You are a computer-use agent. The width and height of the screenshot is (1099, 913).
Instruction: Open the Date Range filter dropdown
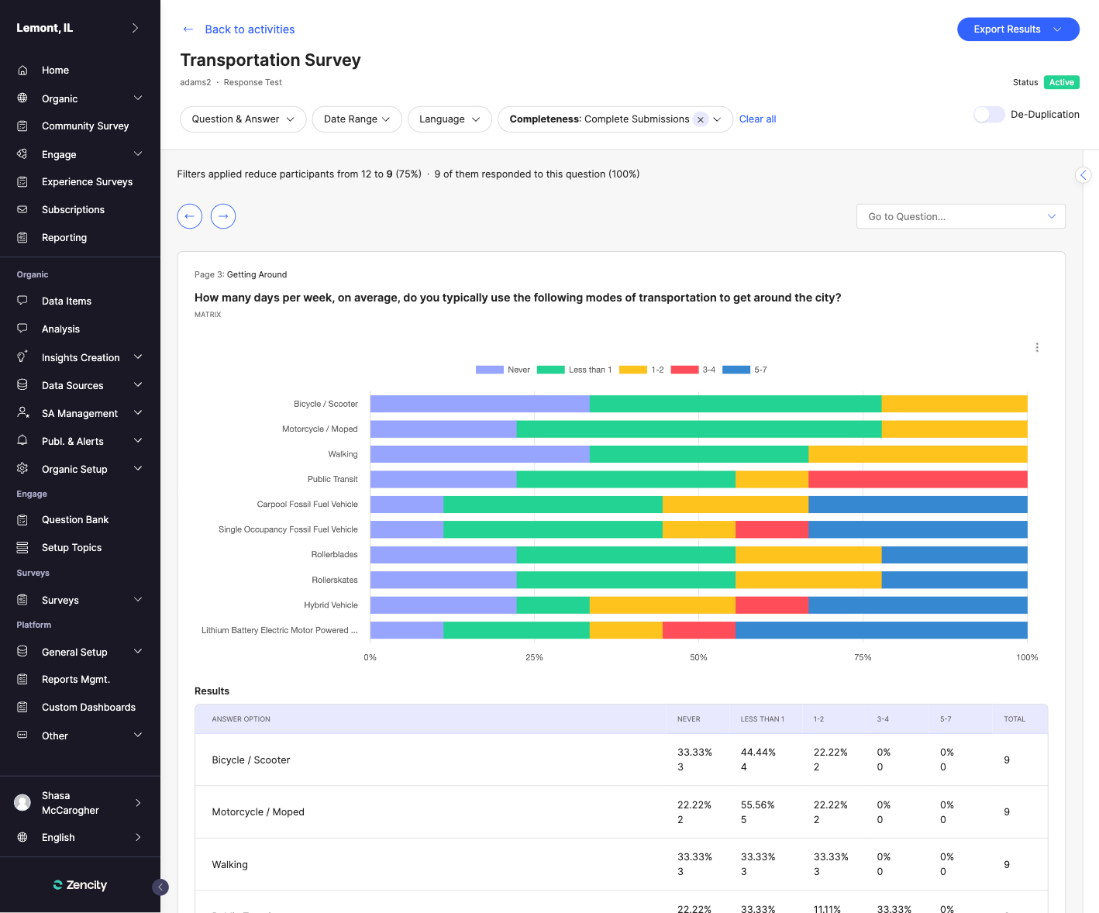pyautogui.click(x=357, y=119)
